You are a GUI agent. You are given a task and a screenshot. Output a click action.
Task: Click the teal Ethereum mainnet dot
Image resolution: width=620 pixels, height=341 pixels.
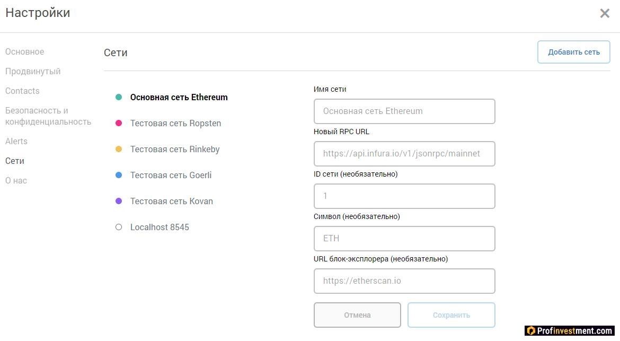(x=119, y=97)
